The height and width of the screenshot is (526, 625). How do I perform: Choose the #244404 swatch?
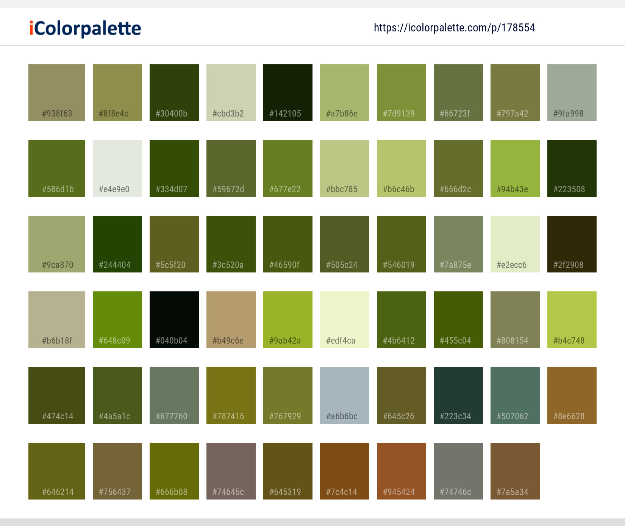point(117,244)
